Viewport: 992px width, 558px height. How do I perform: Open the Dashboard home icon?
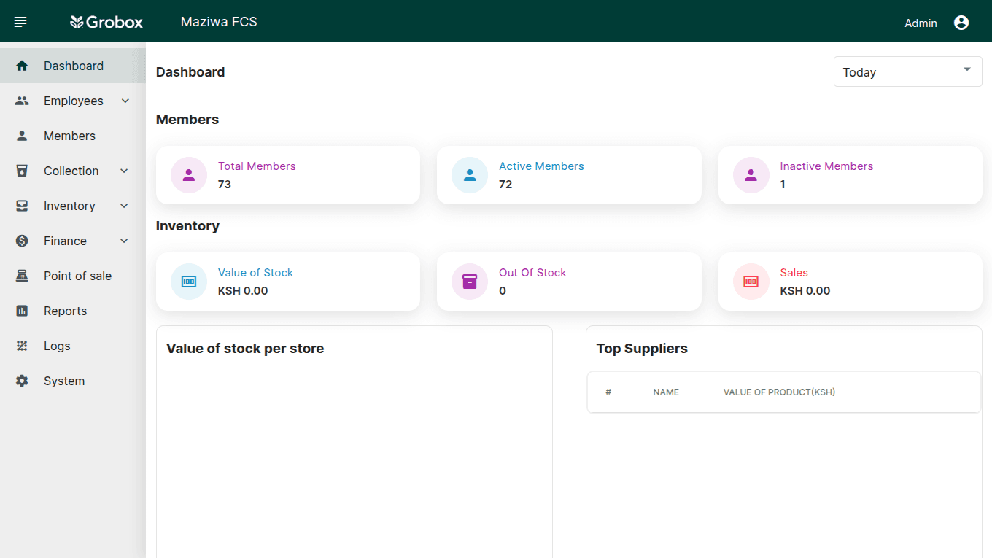pyautogui.click(x=22, y=65)
